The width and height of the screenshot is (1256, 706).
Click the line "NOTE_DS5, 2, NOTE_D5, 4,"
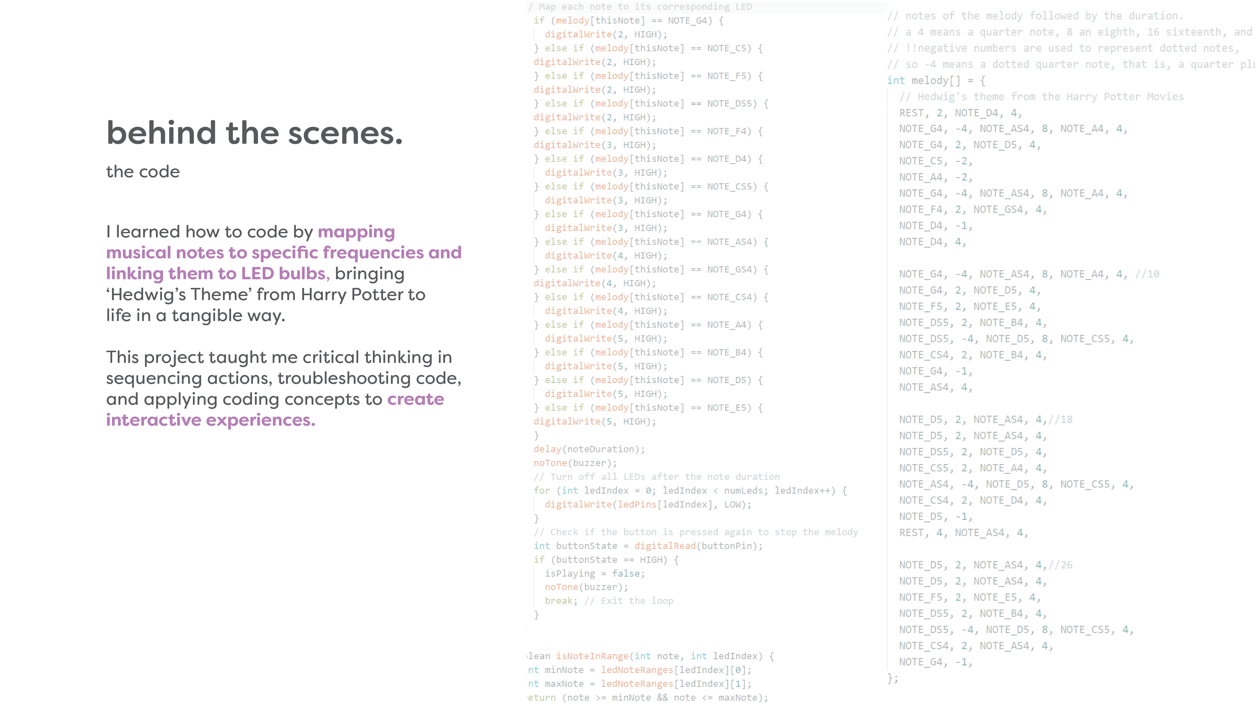point(973,452)
